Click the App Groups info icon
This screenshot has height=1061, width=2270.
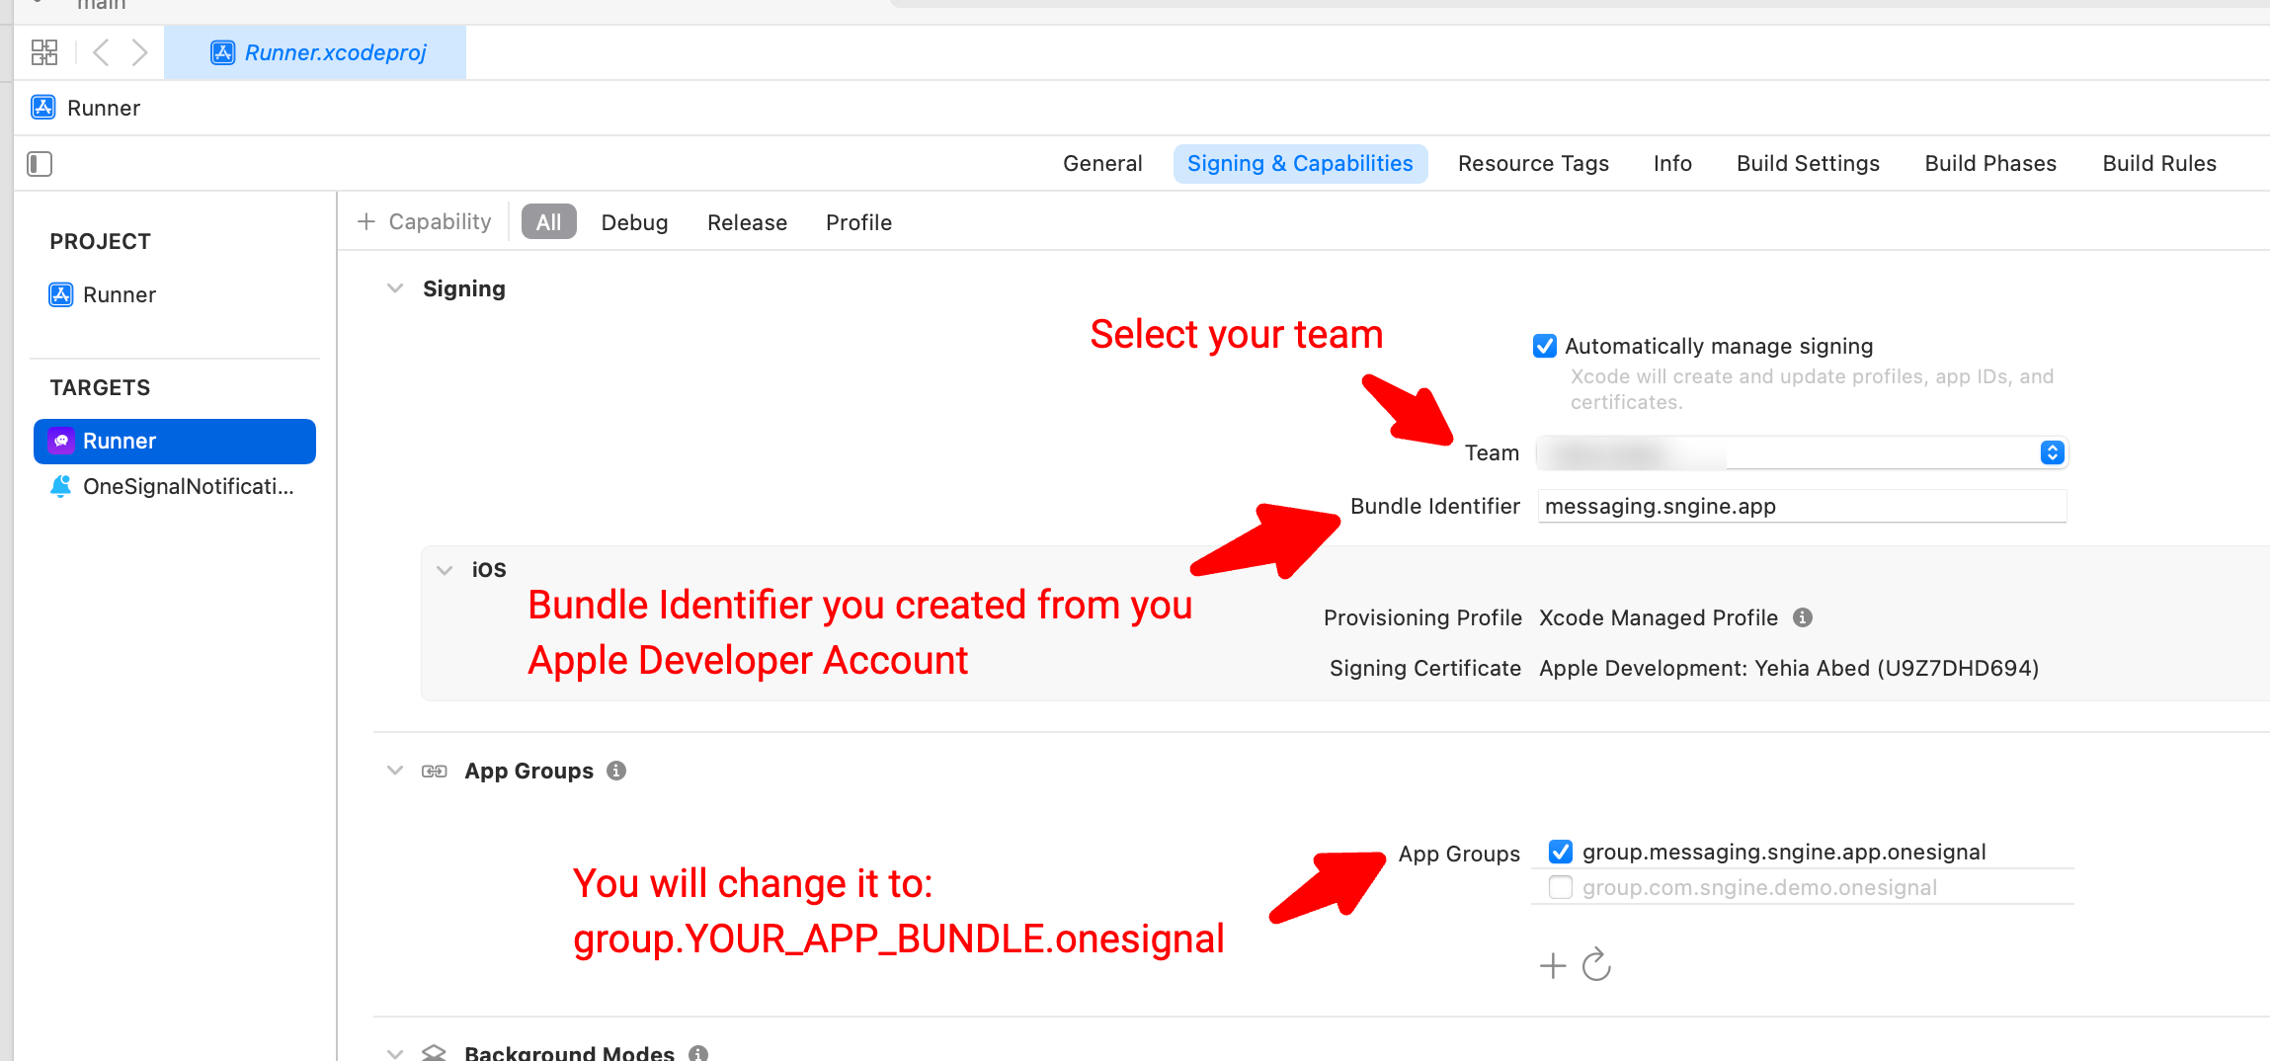pos(616,771)
